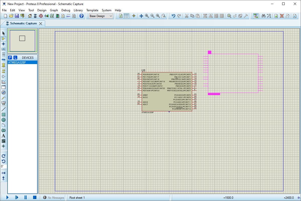This screenshot has height=201, width=301.
Task: Pause the simulation
Action: (26, 197)
